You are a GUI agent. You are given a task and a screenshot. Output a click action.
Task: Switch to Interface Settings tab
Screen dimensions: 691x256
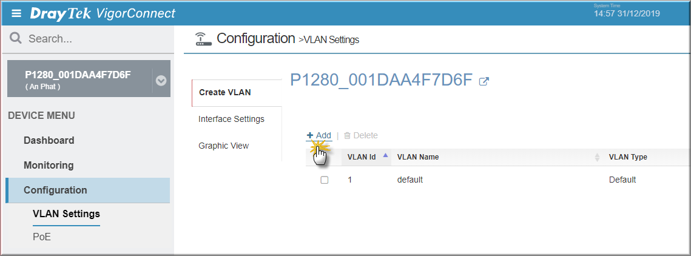coord(231,119)
